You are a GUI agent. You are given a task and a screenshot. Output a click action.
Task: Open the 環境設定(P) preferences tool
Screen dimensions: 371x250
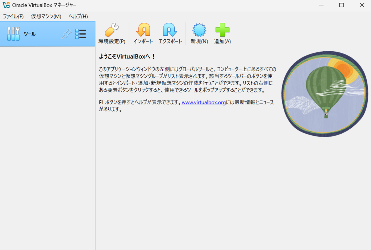(112, 34)
